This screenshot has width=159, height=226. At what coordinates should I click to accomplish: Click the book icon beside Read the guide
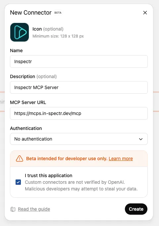click(x=13, y=209)
